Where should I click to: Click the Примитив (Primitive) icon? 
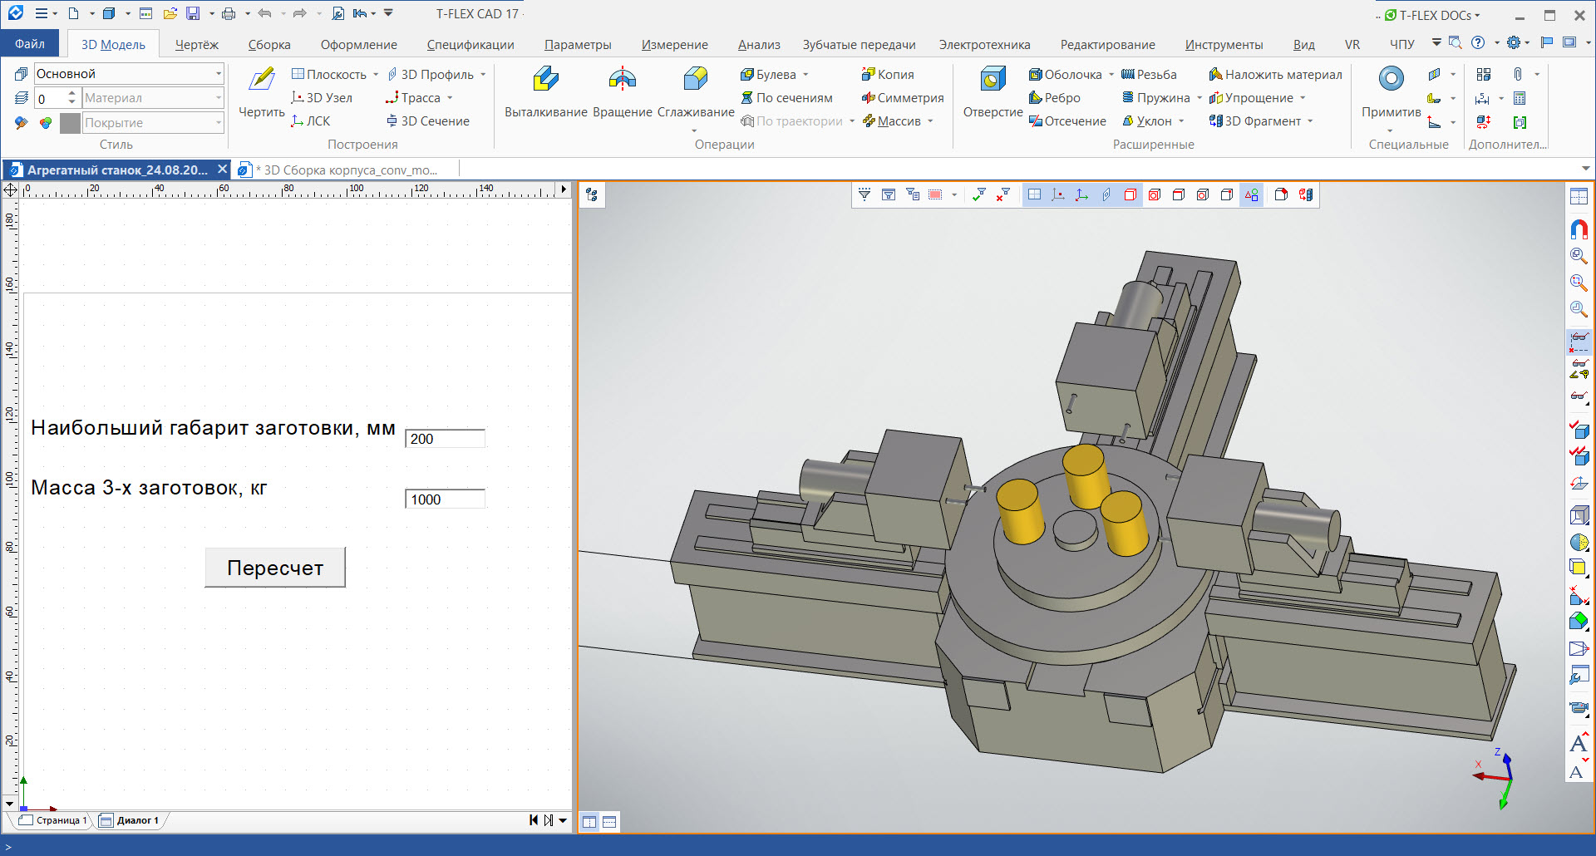point(1391,80)
